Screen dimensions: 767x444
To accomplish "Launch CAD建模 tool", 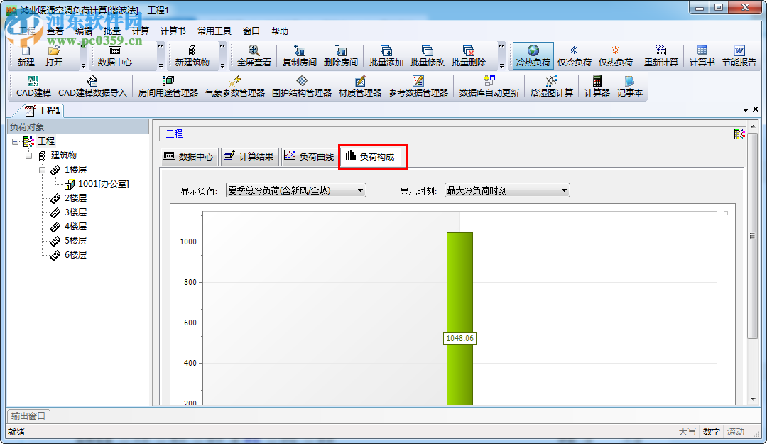I will (x=33, y=86).
